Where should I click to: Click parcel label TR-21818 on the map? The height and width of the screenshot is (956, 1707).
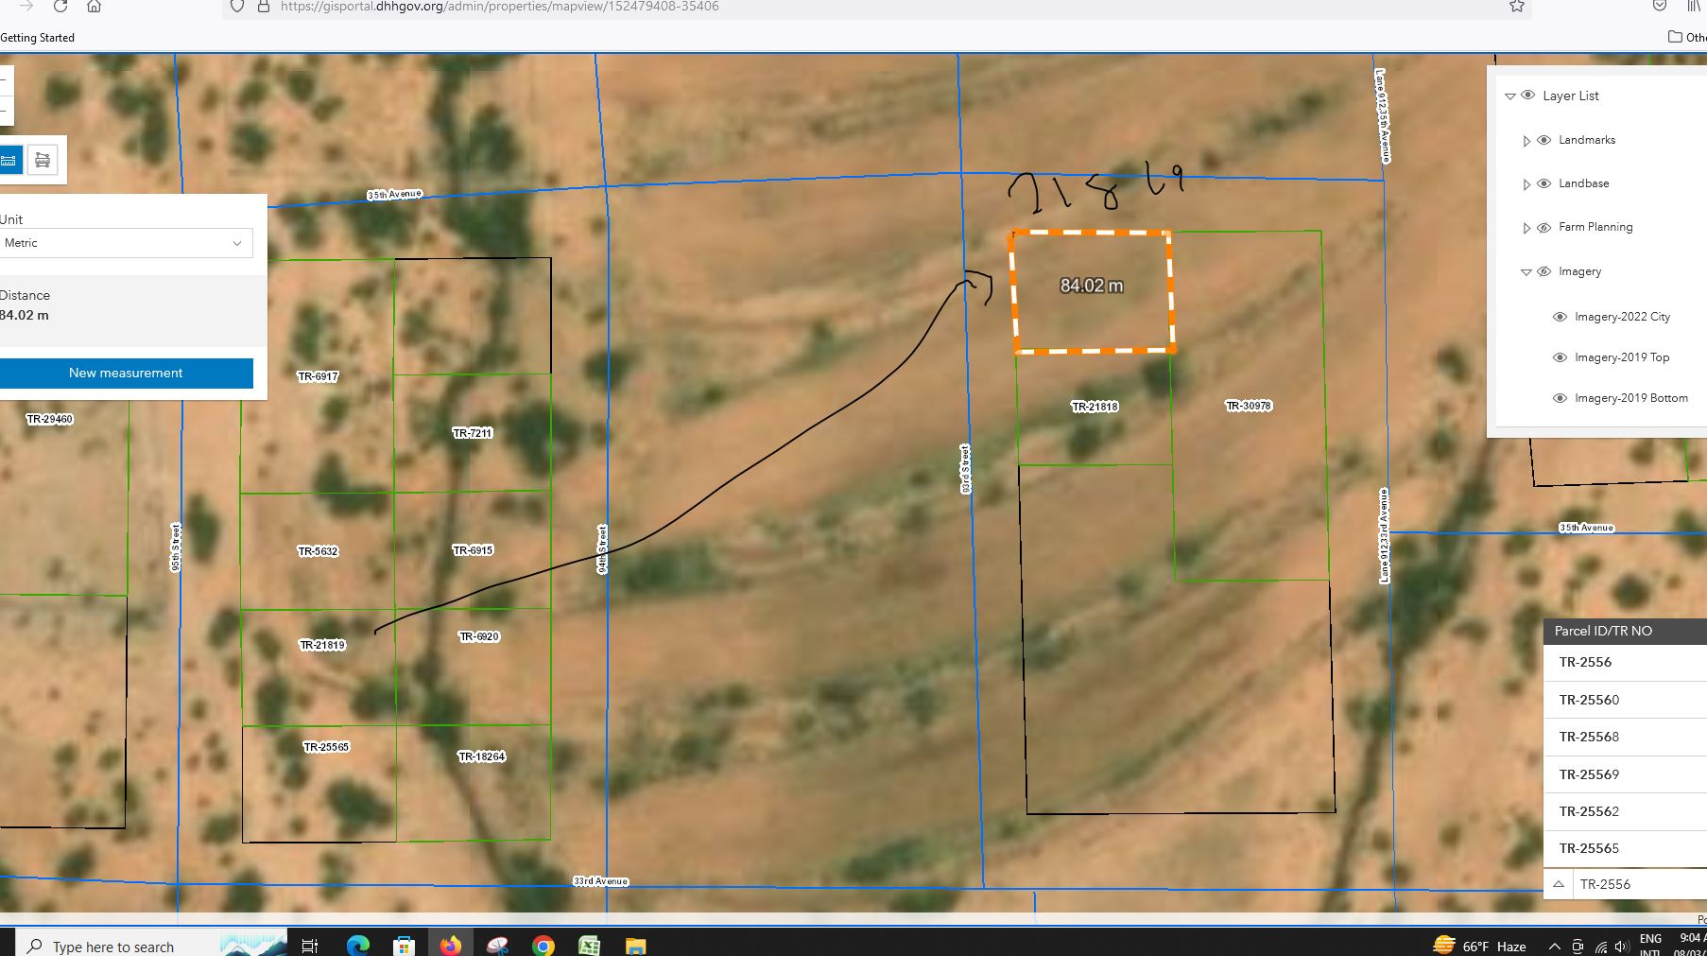tap(1095, 407)
